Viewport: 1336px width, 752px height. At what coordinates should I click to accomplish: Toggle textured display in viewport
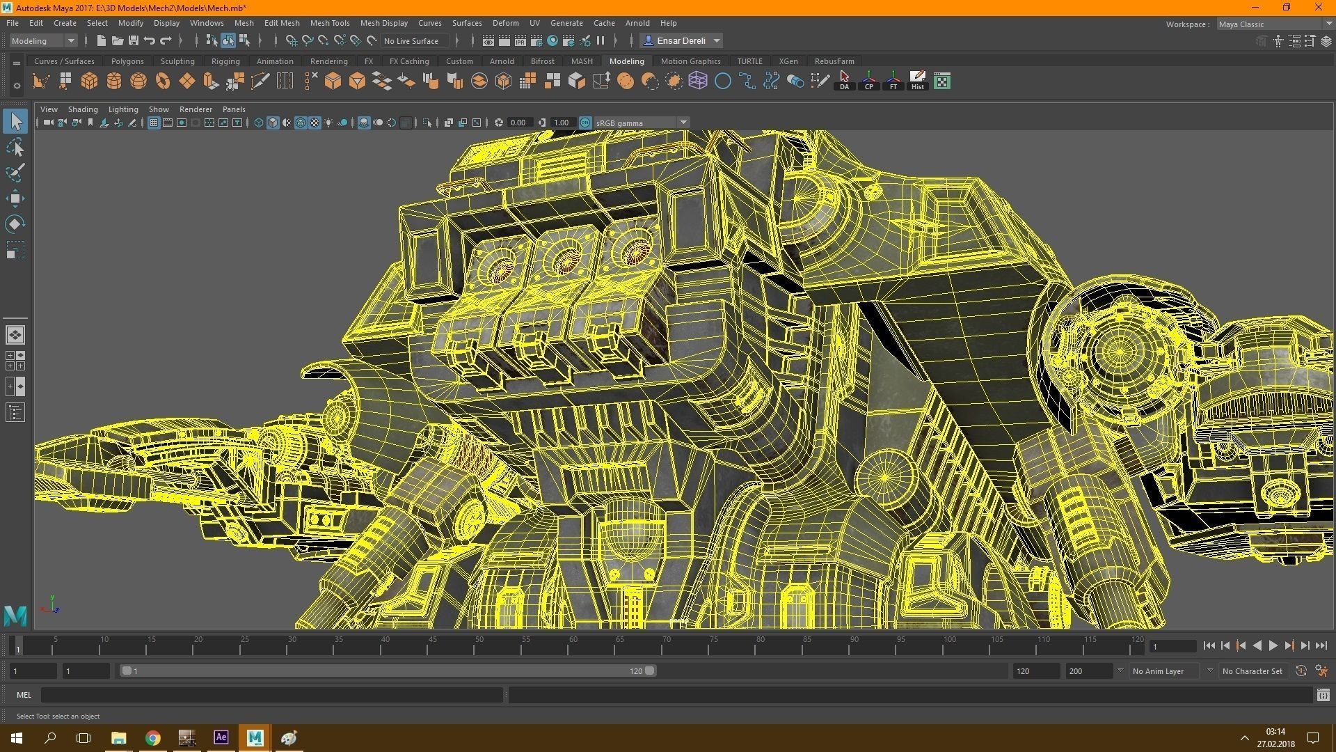click(315, 123)
